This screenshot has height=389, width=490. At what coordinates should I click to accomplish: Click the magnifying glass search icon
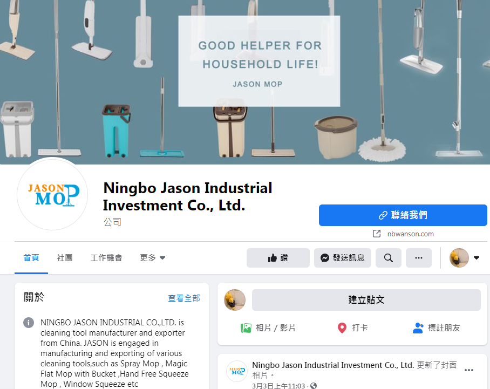(389, 258)
